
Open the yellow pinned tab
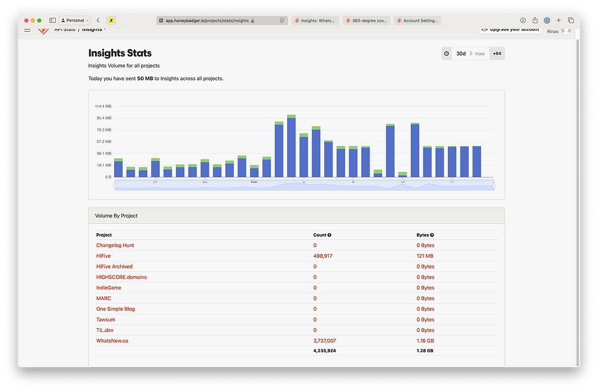(111, 20)
